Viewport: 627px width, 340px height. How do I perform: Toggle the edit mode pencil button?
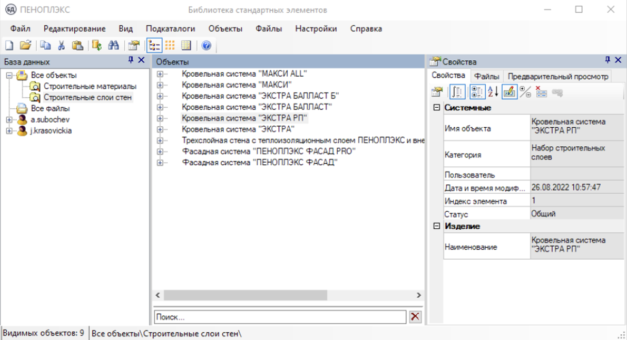pyautogui.click(x=509, y=92)
